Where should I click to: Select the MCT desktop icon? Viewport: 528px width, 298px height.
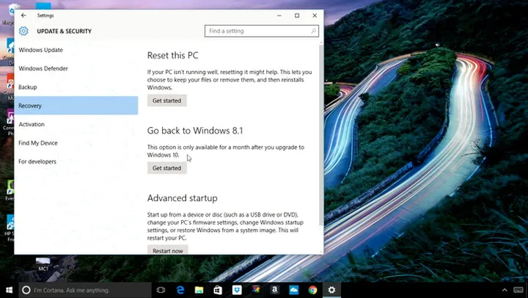pos(43,264)
